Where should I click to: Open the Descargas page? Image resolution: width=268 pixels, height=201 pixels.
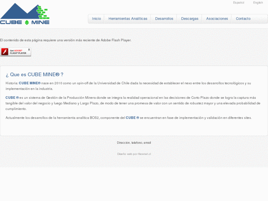click(189, 19)
